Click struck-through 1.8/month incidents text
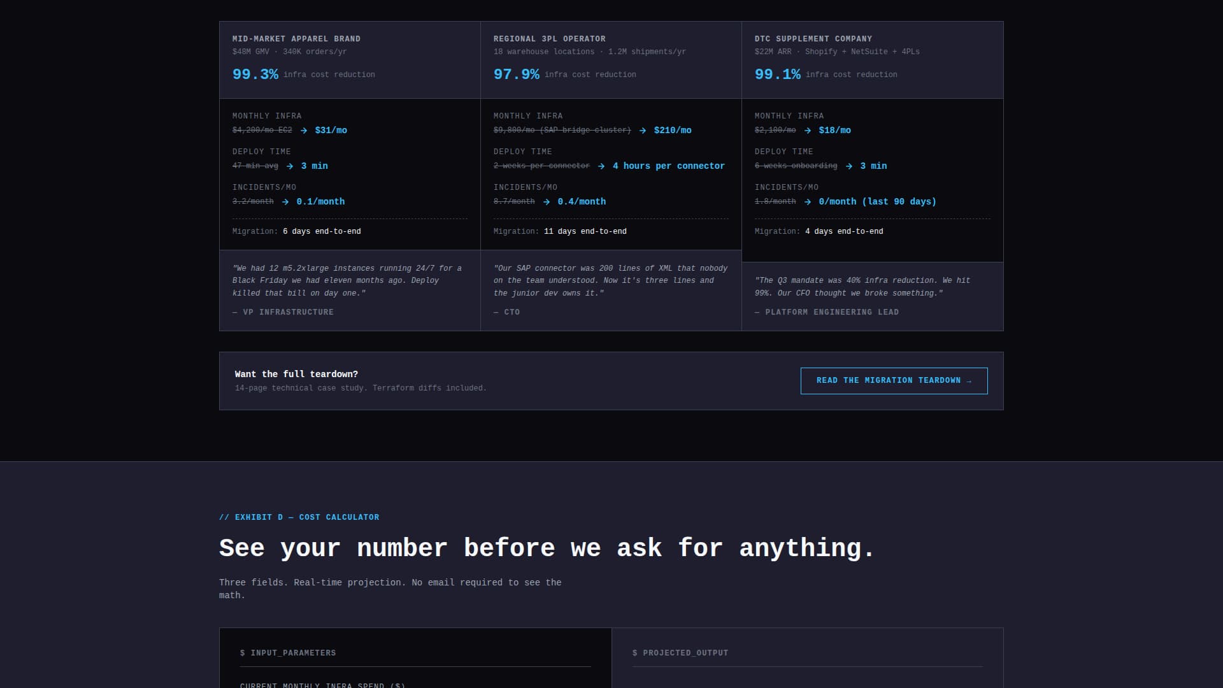The width and height of the screenshot is (1223, 688). [775, 202]
